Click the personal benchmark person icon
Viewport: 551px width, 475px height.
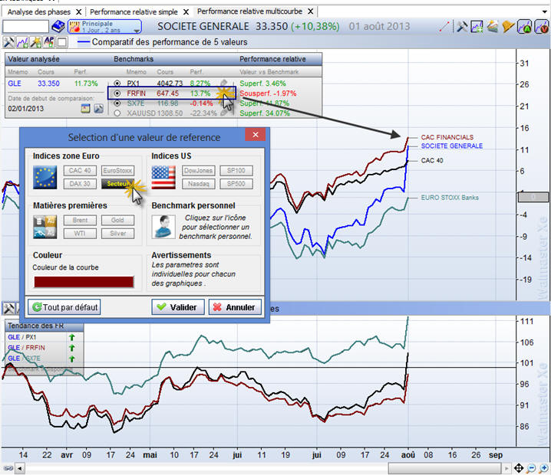(163, 227)
